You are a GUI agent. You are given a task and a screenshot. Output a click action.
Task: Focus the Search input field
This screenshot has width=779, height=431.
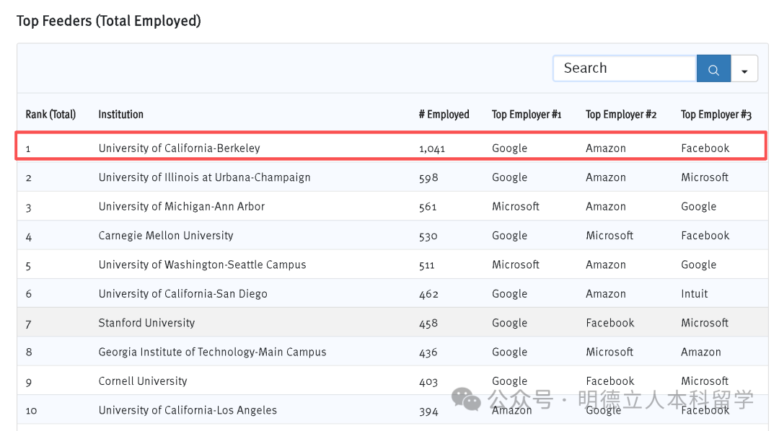pos(625,68)
